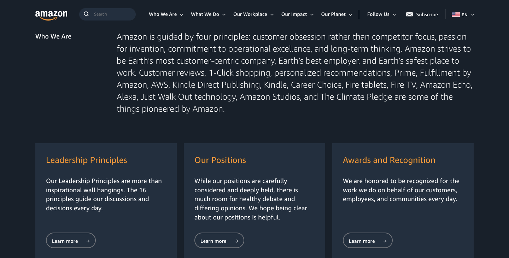Click Learn more under Leadership Principles
509x258 pixels.
pos(71,240)
